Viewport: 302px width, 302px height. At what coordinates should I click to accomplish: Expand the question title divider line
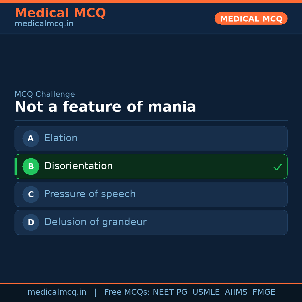(151, 120)
